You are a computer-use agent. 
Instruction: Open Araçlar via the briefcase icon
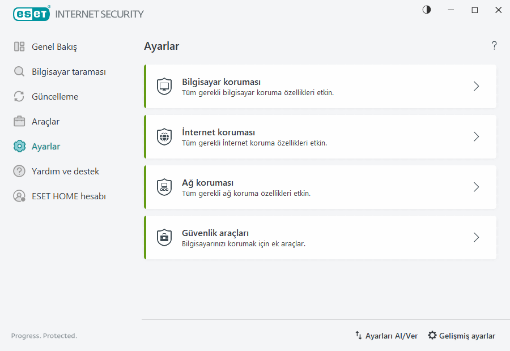[18, 121]
